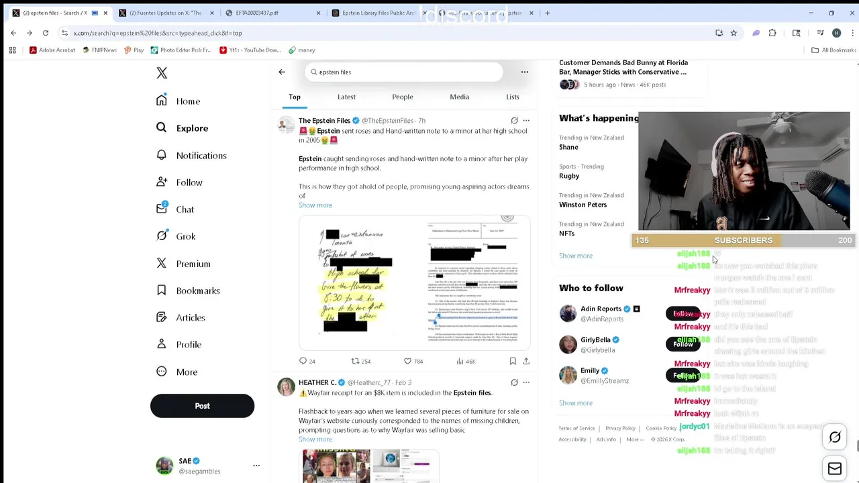Open more menu on HEATHER C. post
859x483 pixels.
pos(526,383)
